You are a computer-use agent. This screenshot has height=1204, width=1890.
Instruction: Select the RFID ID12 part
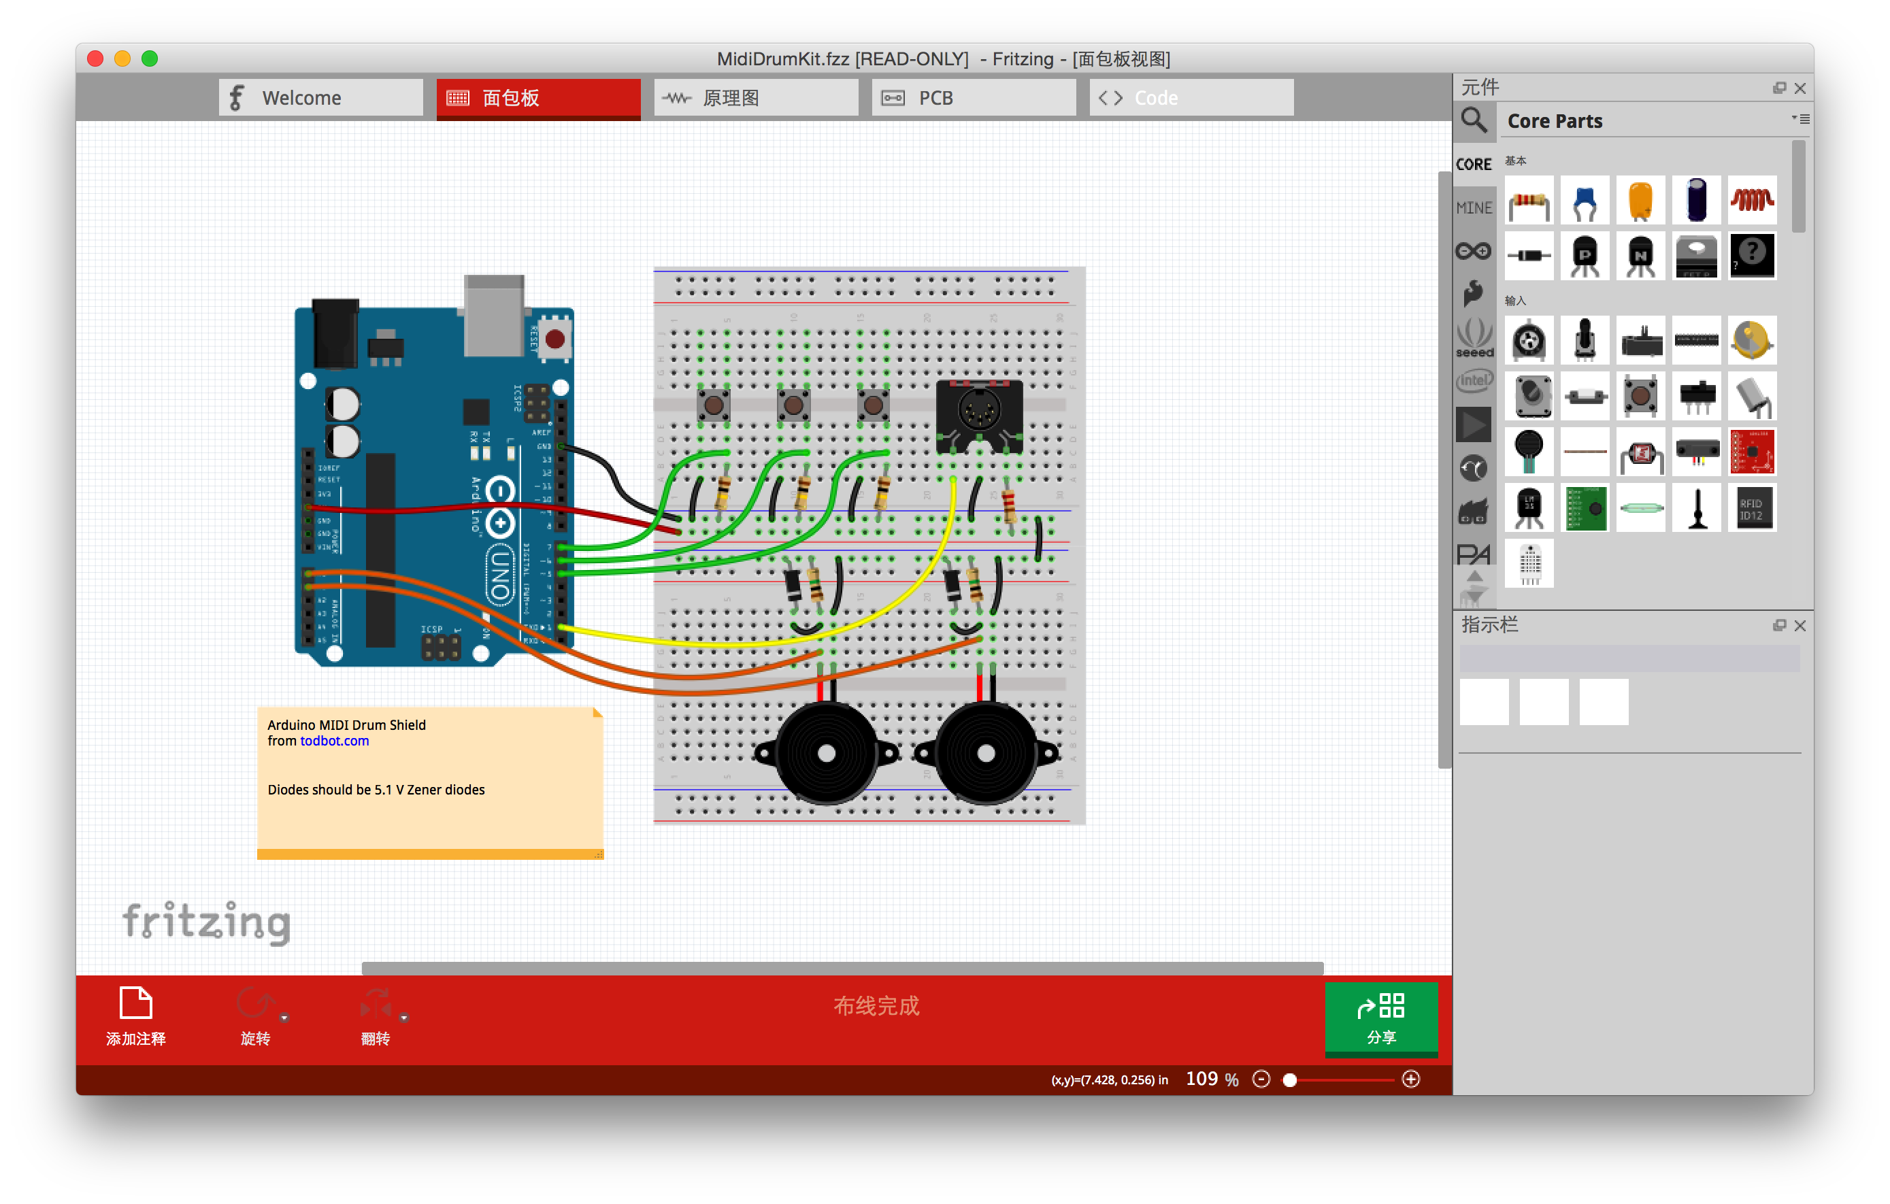point(1751,509)
